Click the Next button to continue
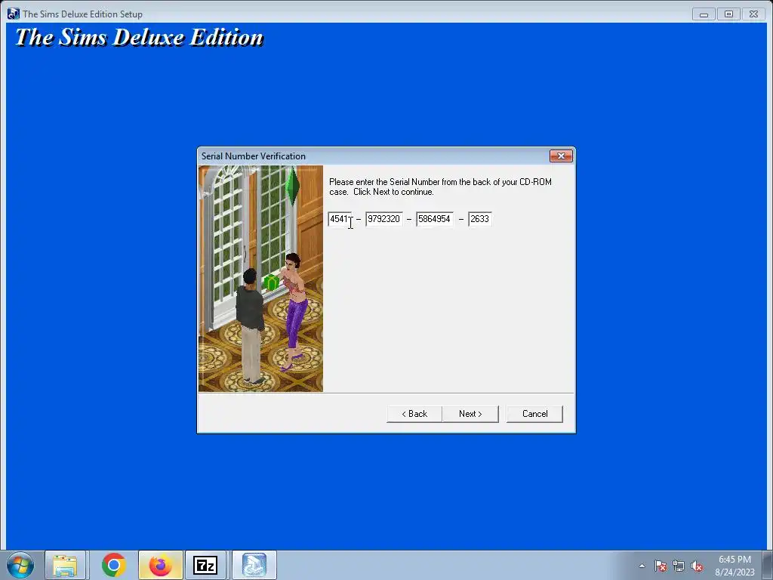This screenshot has height=580, width=773. pyautogui.click(x=470, y=414)
